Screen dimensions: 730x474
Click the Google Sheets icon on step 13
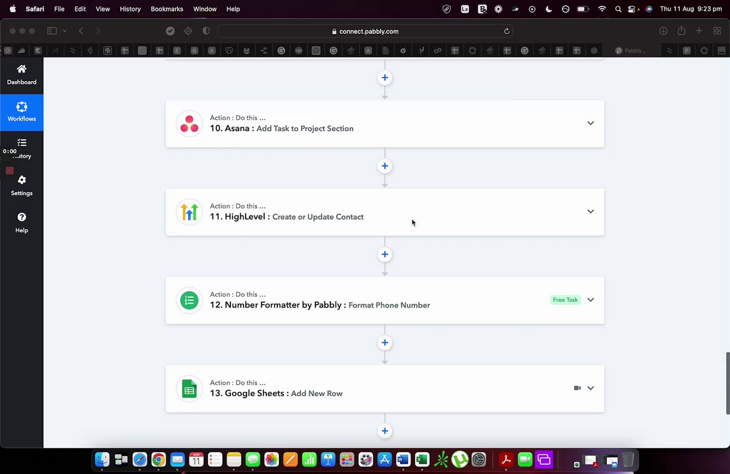tap(189, 389)
